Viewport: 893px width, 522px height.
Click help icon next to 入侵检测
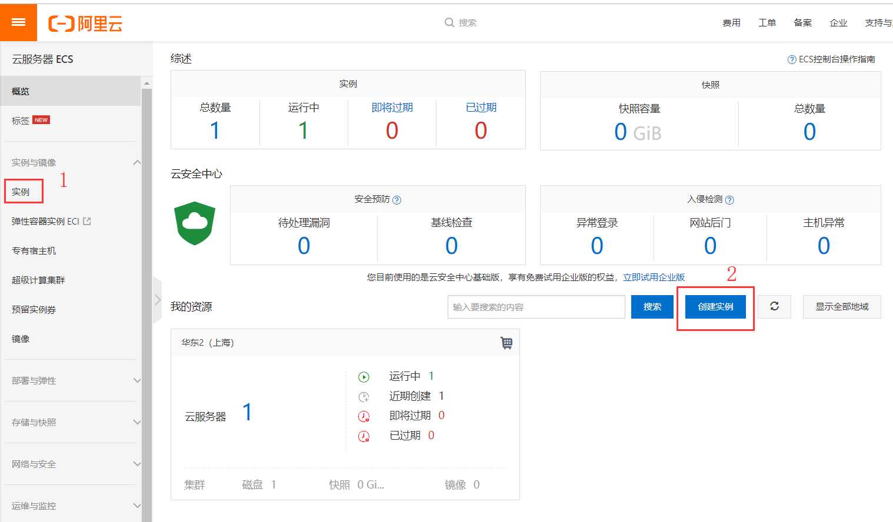[x=729, y=200]
